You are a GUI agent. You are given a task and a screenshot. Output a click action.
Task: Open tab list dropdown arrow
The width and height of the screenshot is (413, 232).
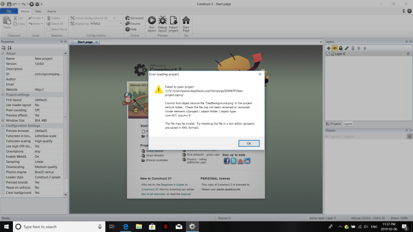[321, 42]
